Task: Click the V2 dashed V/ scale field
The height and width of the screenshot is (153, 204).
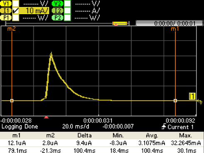Action: 87,4
